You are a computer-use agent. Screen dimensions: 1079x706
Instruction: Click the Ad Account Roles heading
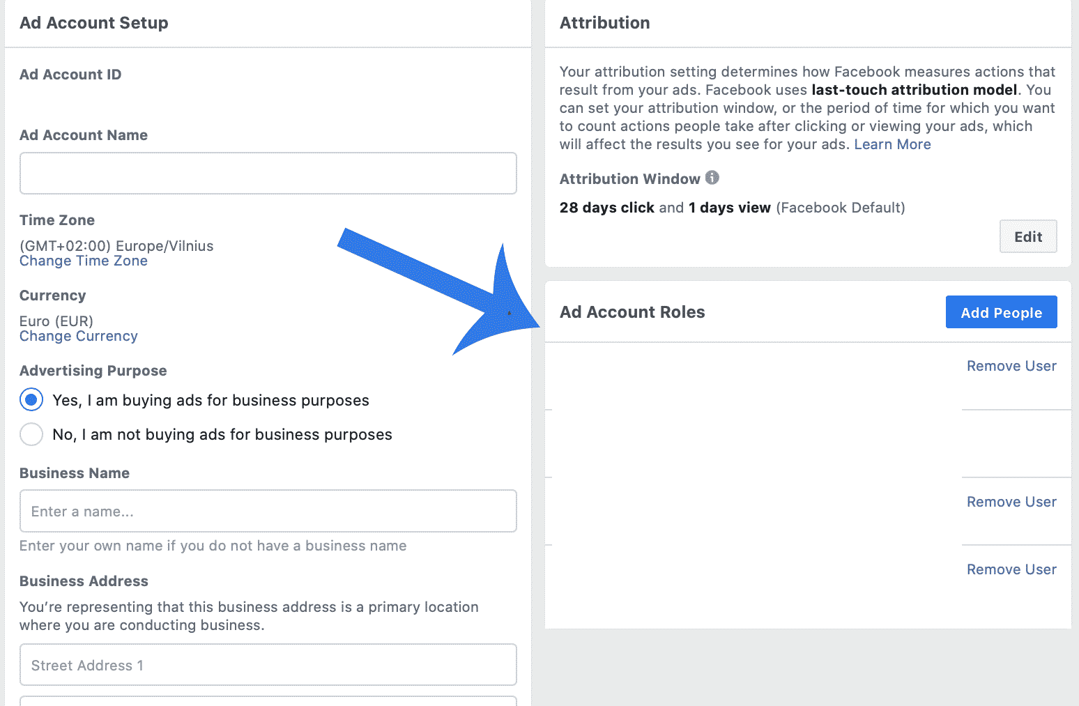[632, 312]
